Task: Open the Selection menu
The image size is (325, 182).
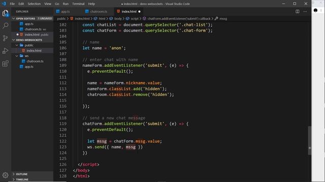Action: [34, 4]
